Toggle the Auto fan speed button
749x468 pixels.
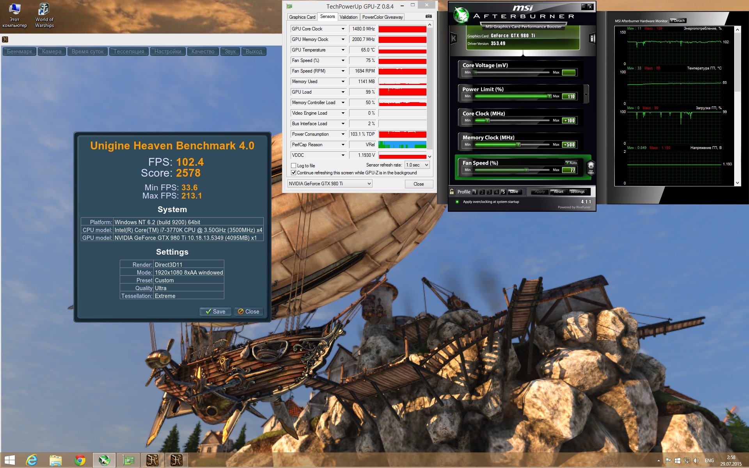click(x=571, y=163)
